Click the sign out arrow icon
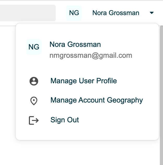The height and width of the screenshot is (165, 163). (34, 120)
